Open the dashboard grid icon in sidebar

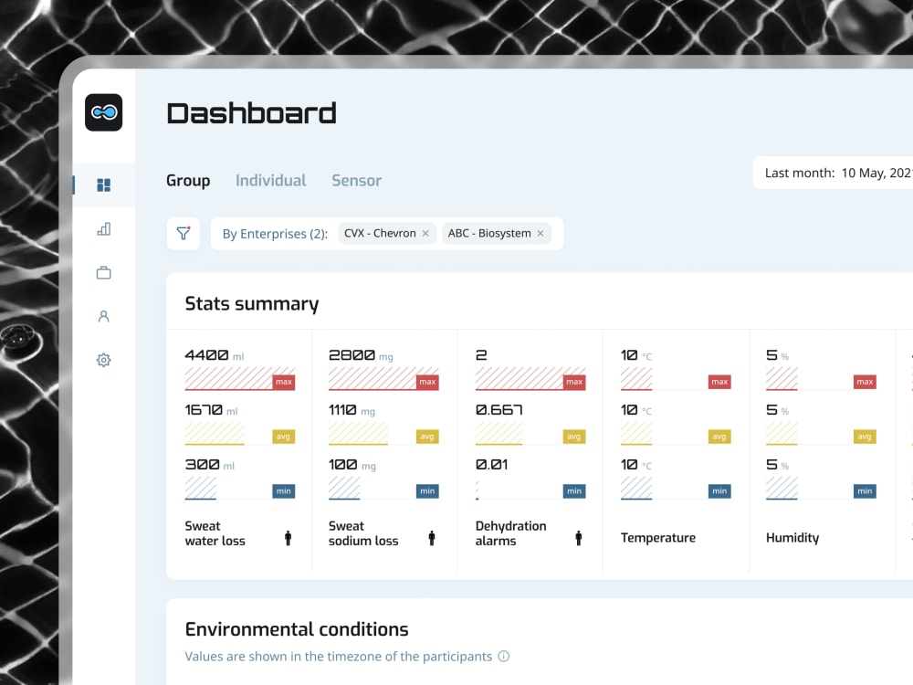104,185
